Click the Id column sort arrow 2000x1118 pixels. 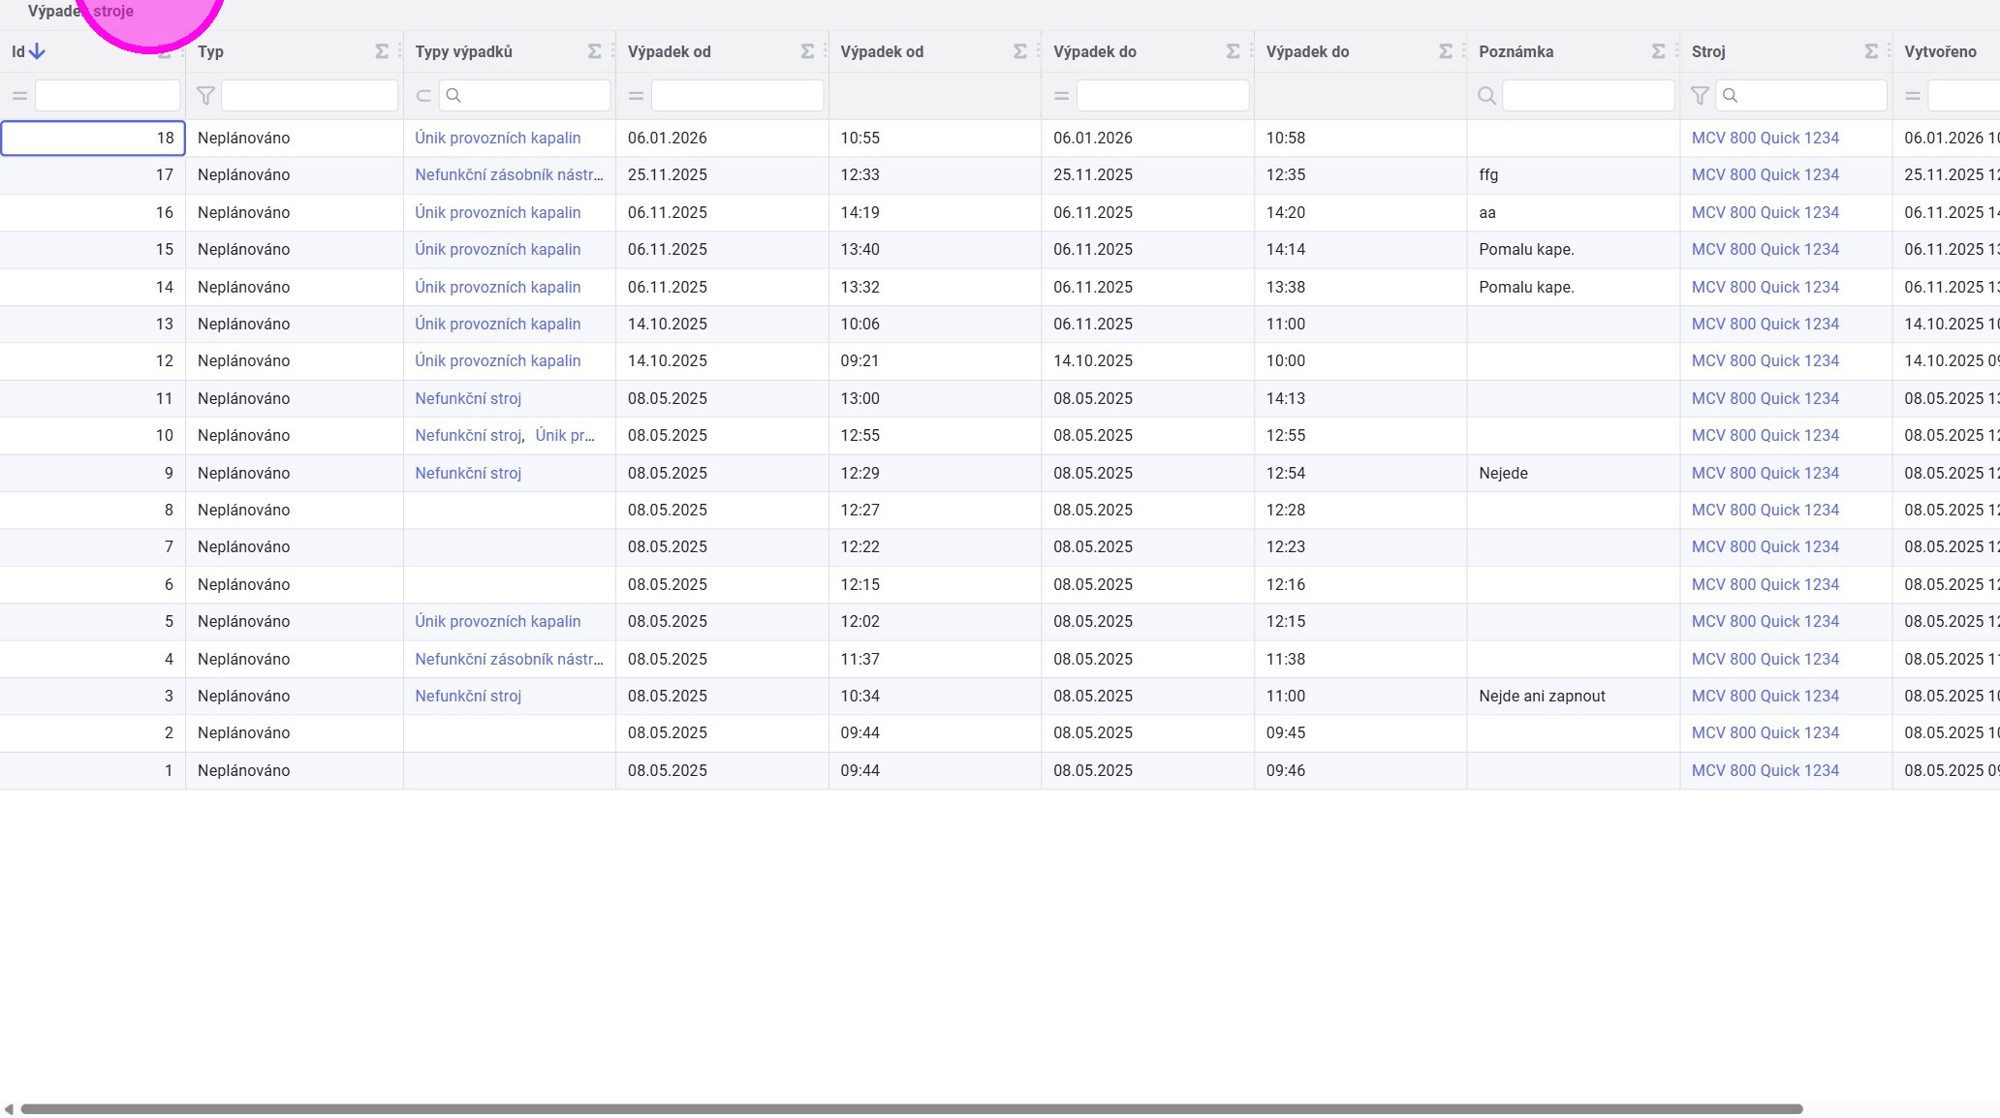37,51
